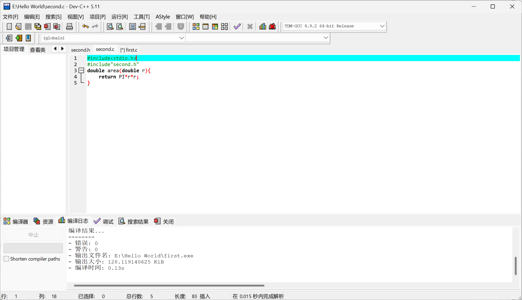Save all open files
The height and width of the screenshot is (300, 522).
click(x=37, y=26)
